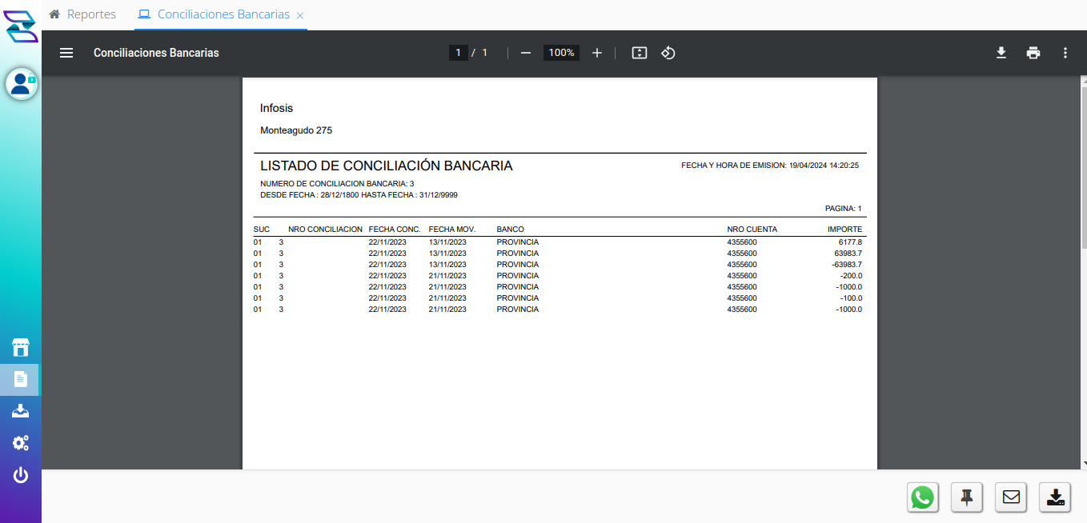Click the LISTADO DE CONCILIACIÓN BANCARIA heading

(387, 166)
